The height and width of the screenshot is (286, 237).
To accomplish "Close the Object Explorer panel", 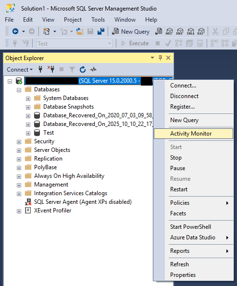I will point(168,58).
